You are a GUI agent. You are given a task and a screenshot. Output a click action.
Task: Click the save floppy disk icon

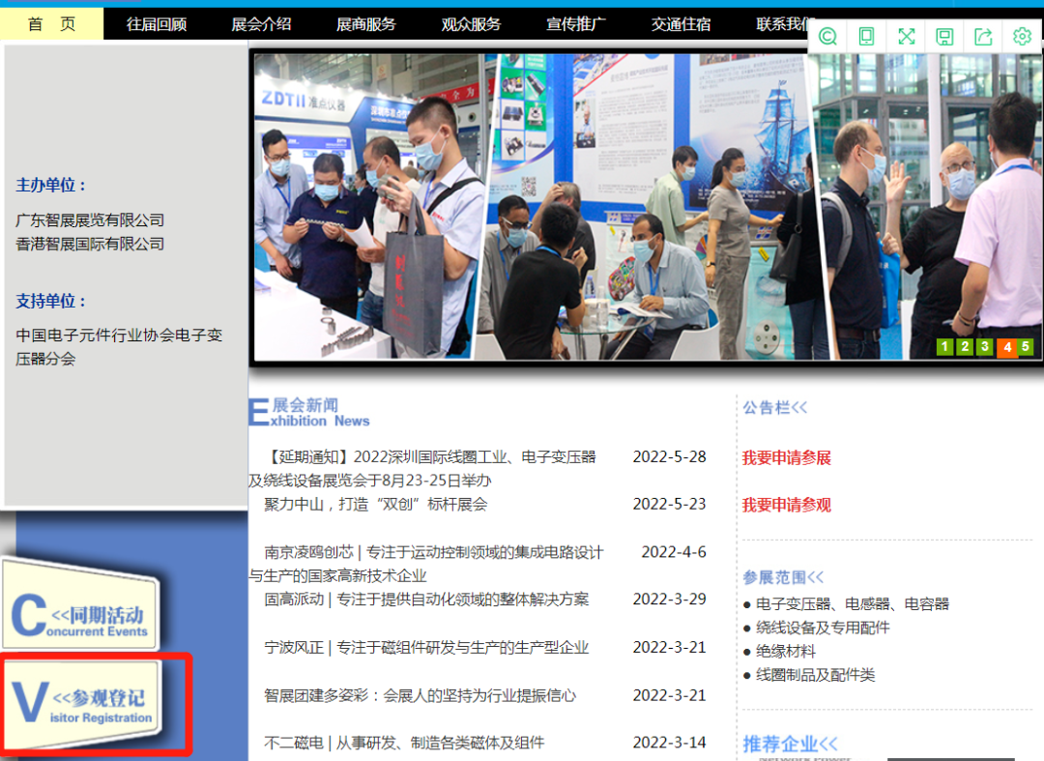coord(944,37)
